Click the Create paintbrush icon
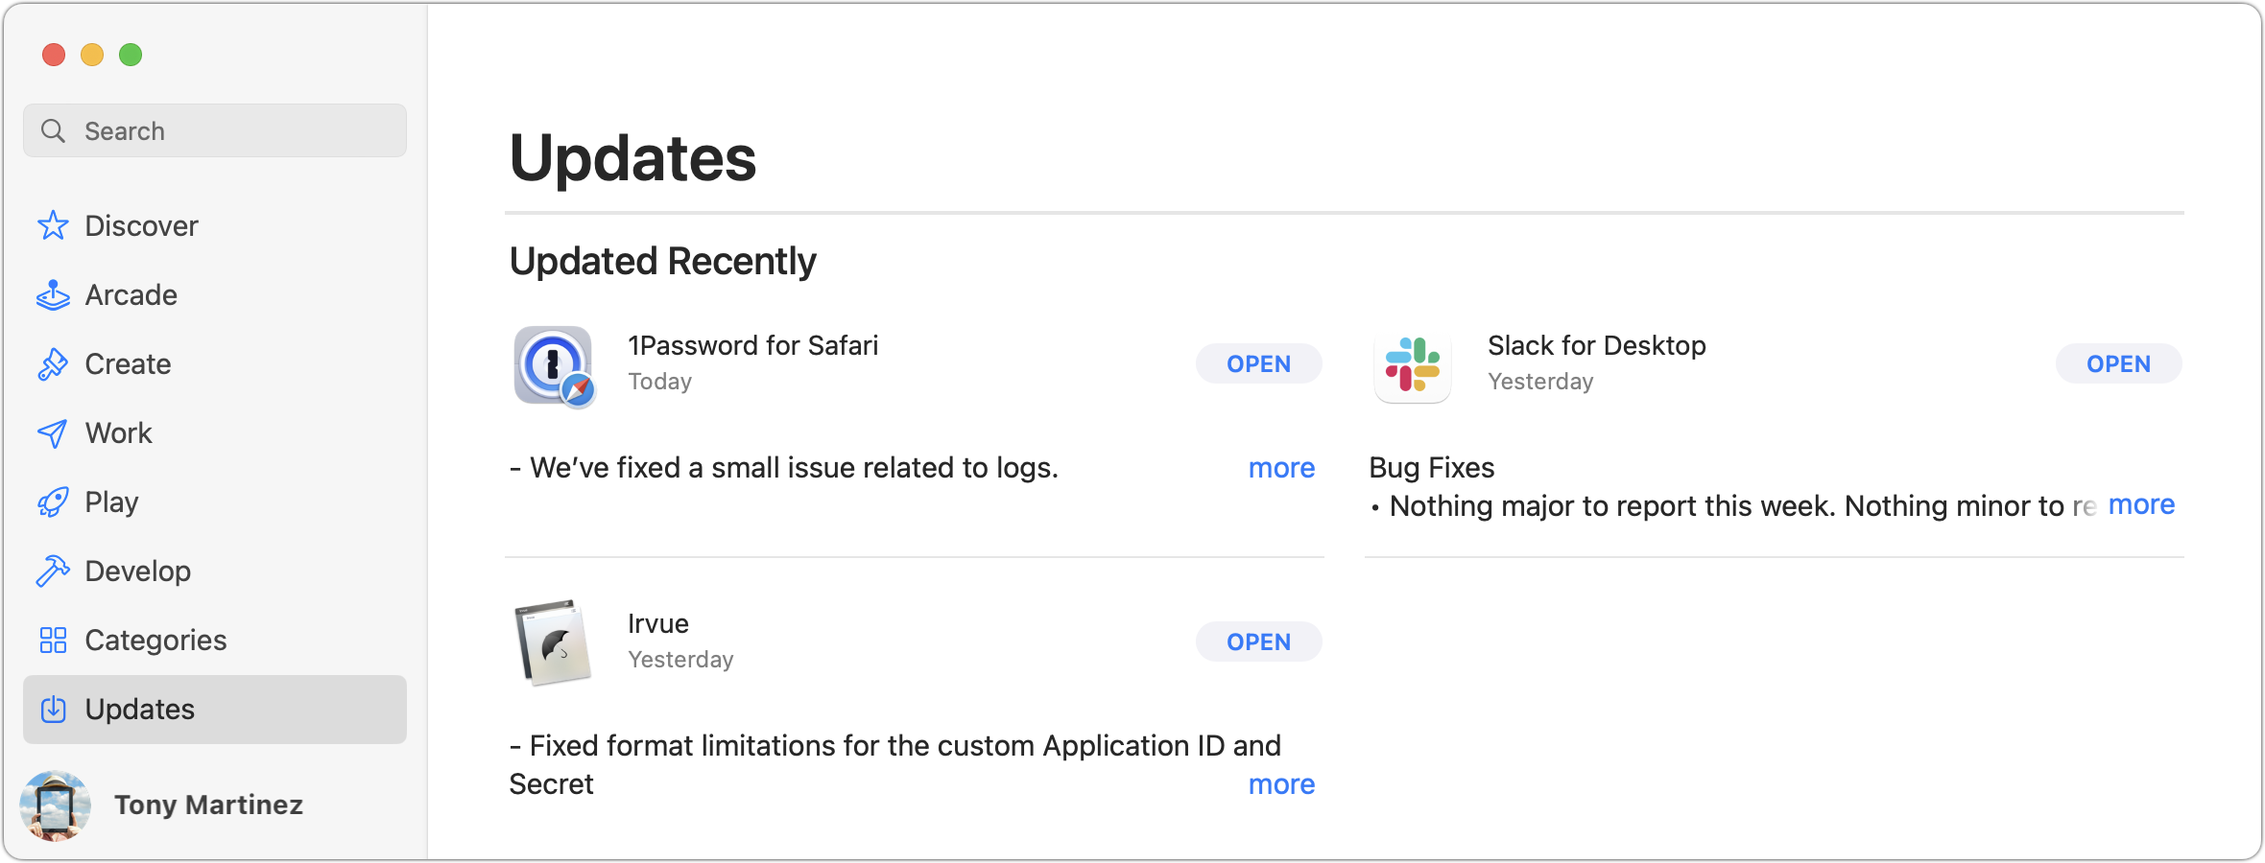 click(53, 364)
